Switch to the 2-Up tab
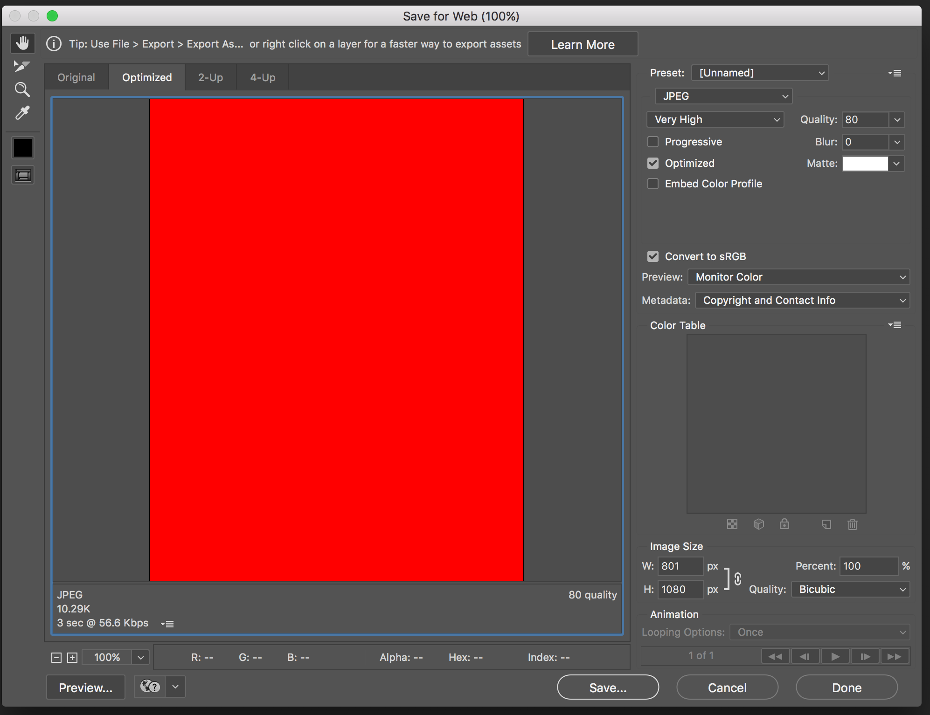 click(x=211, y=77)
